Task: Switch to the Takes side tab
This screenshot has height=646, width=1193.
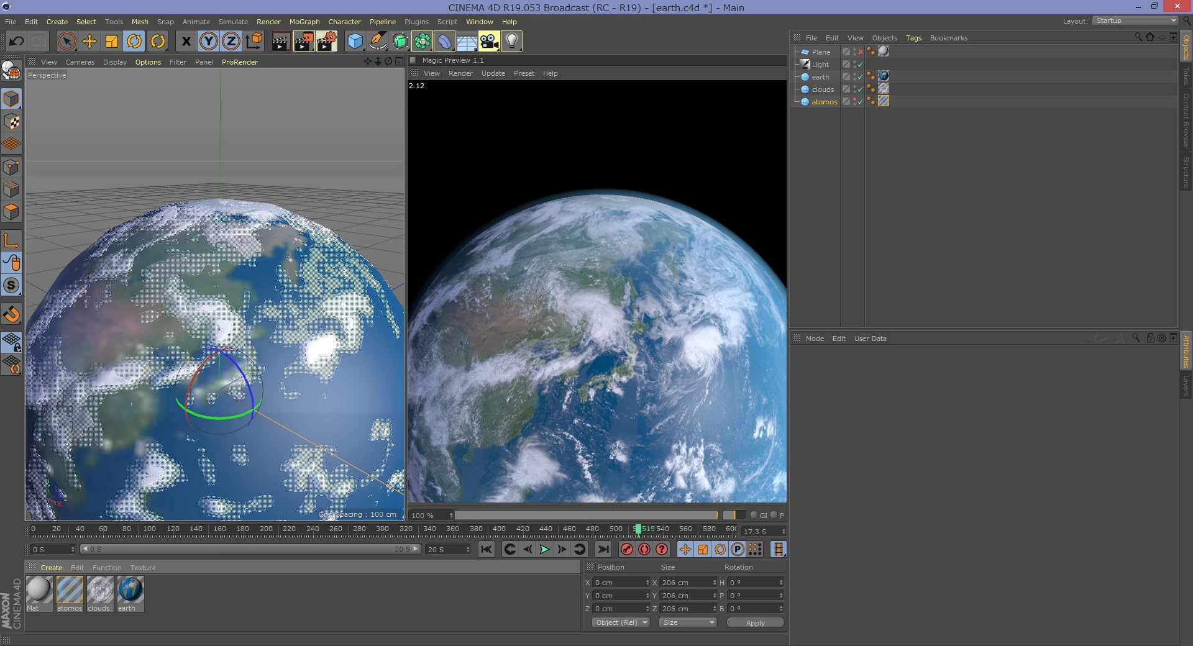Action: (x=1186, y=76)
